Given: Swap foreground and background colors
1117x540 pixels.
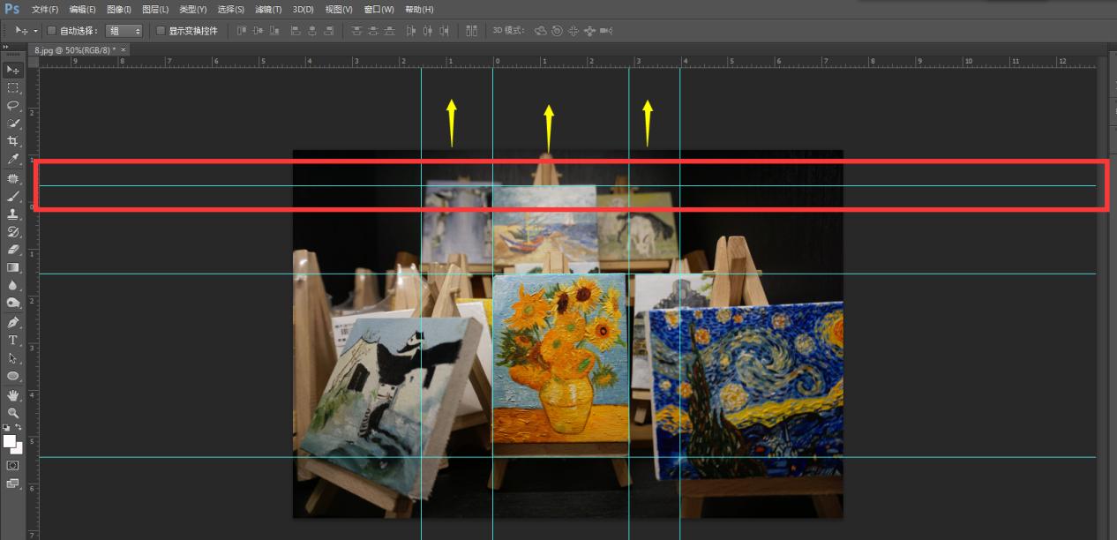Looking at the screenshot, I should [19, 427].
